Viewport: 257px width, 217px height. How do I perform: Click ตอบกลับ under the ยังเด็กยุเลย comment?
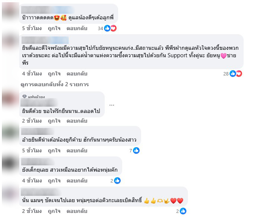(x=77, y=181)
